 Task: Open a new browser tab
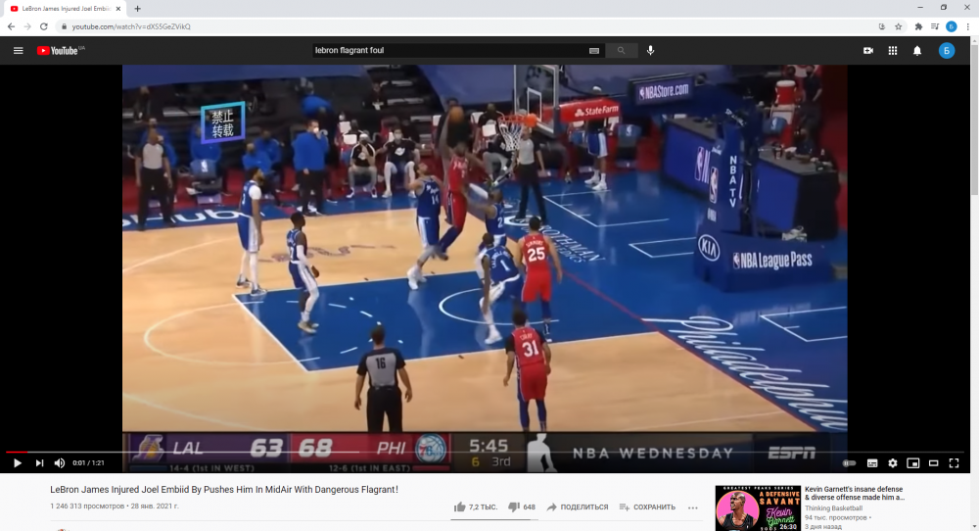click(x=137, y=8)
